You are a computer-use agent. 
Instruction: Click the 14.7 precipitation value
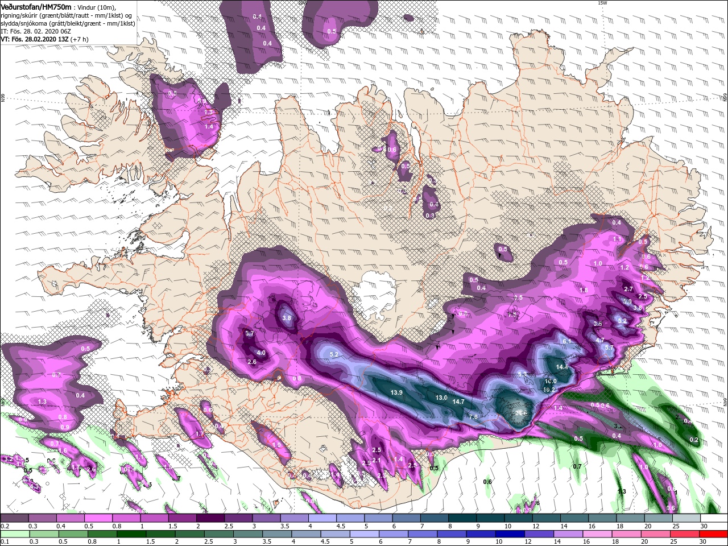point(458,402)
